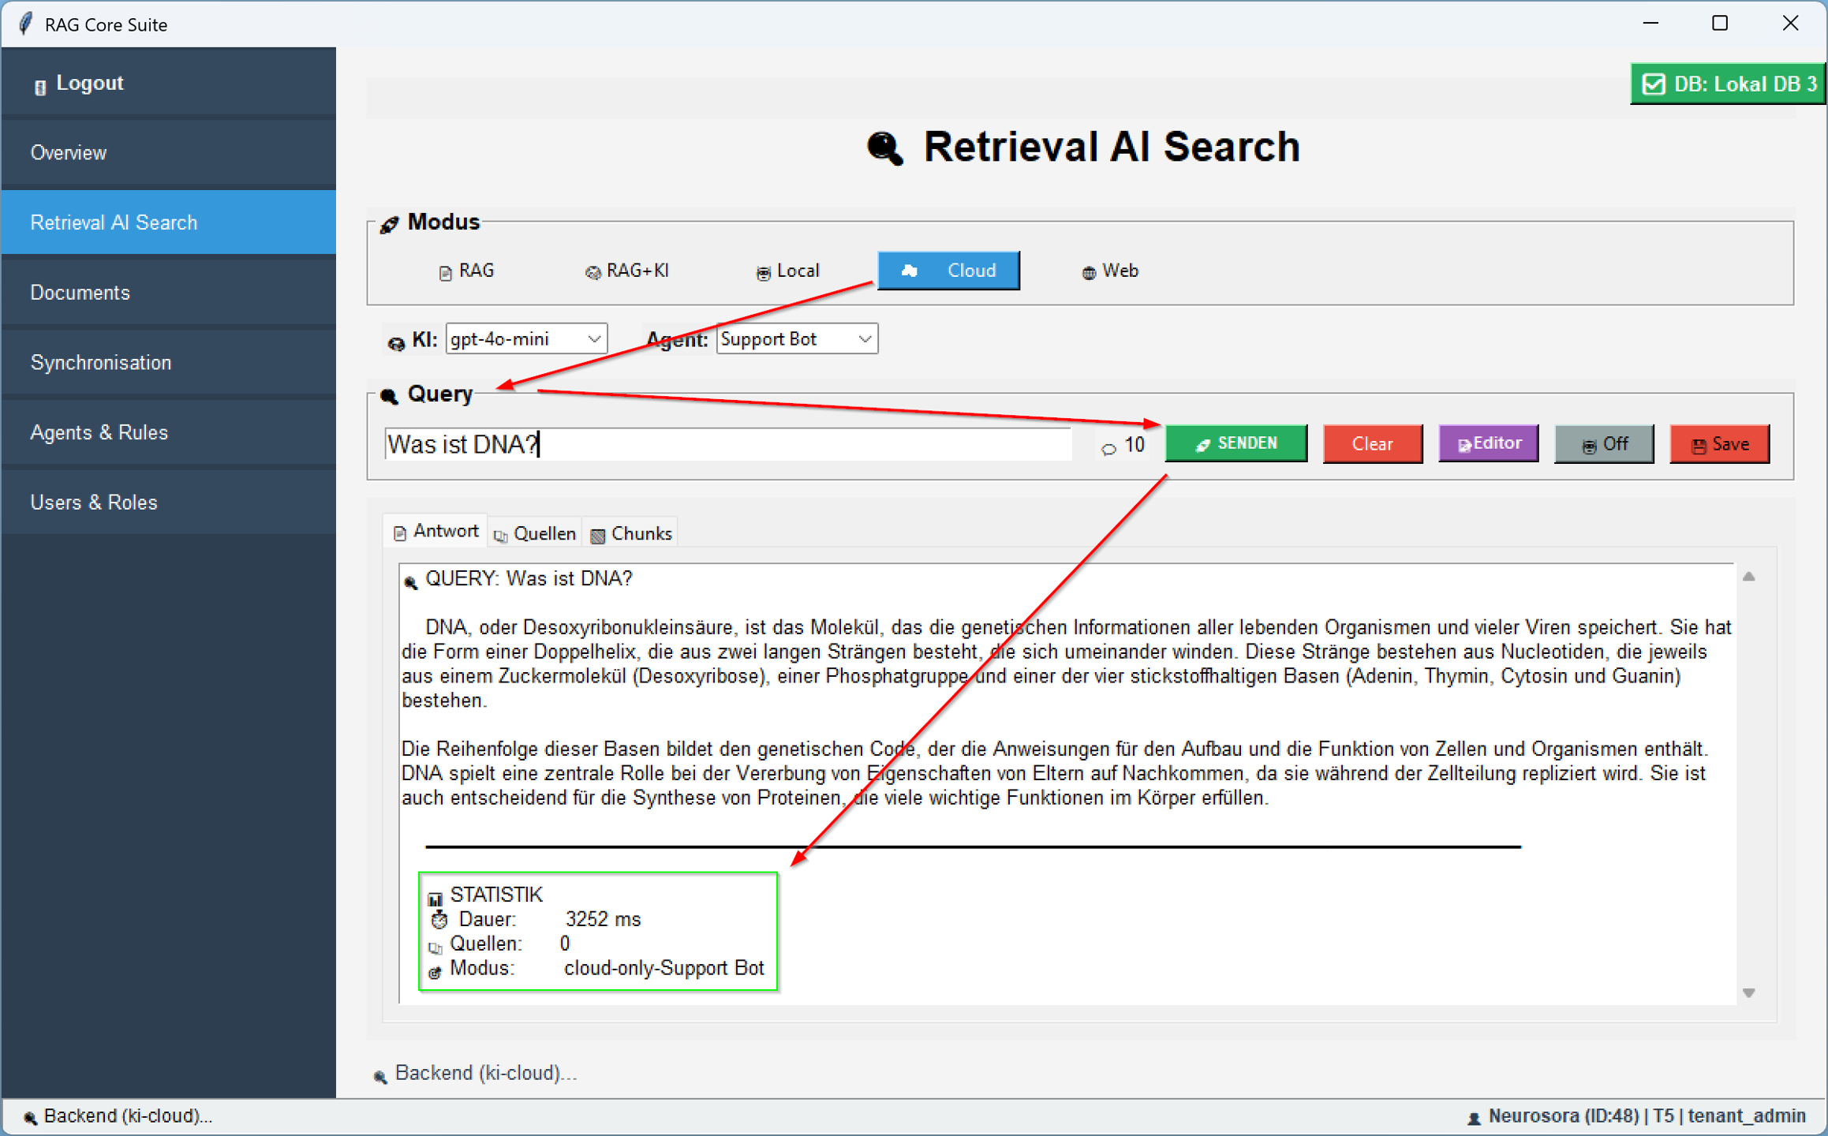Click the Query magnifier icon
1828x1136 pixels.
[389, 395]
